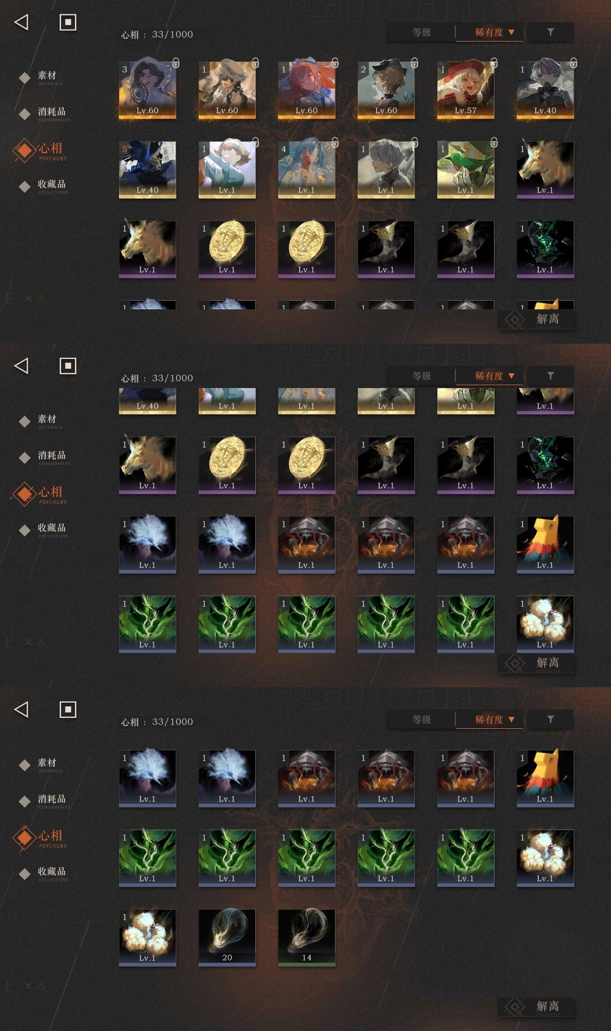Image resolution: width=611 pixels, height=1031 pixels.
Task: Toggle the lock on the Lv.57 card
Action: 494,63
